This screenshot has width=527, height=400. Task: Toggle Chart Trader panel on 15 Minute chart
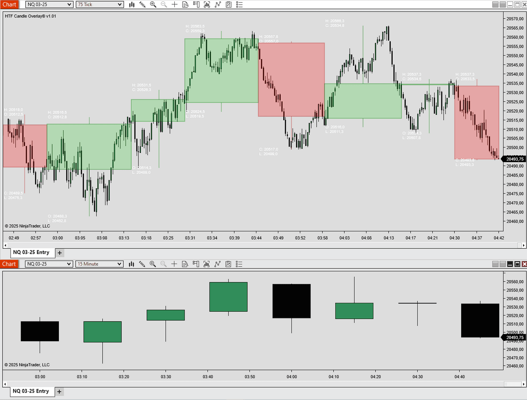[x=196, y=264]
